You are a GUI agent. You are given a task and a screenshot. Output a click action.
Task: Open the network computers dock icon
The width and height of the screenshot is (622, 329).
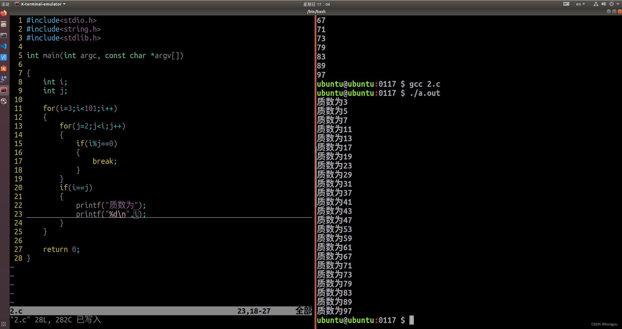click(x=4, y=79)
